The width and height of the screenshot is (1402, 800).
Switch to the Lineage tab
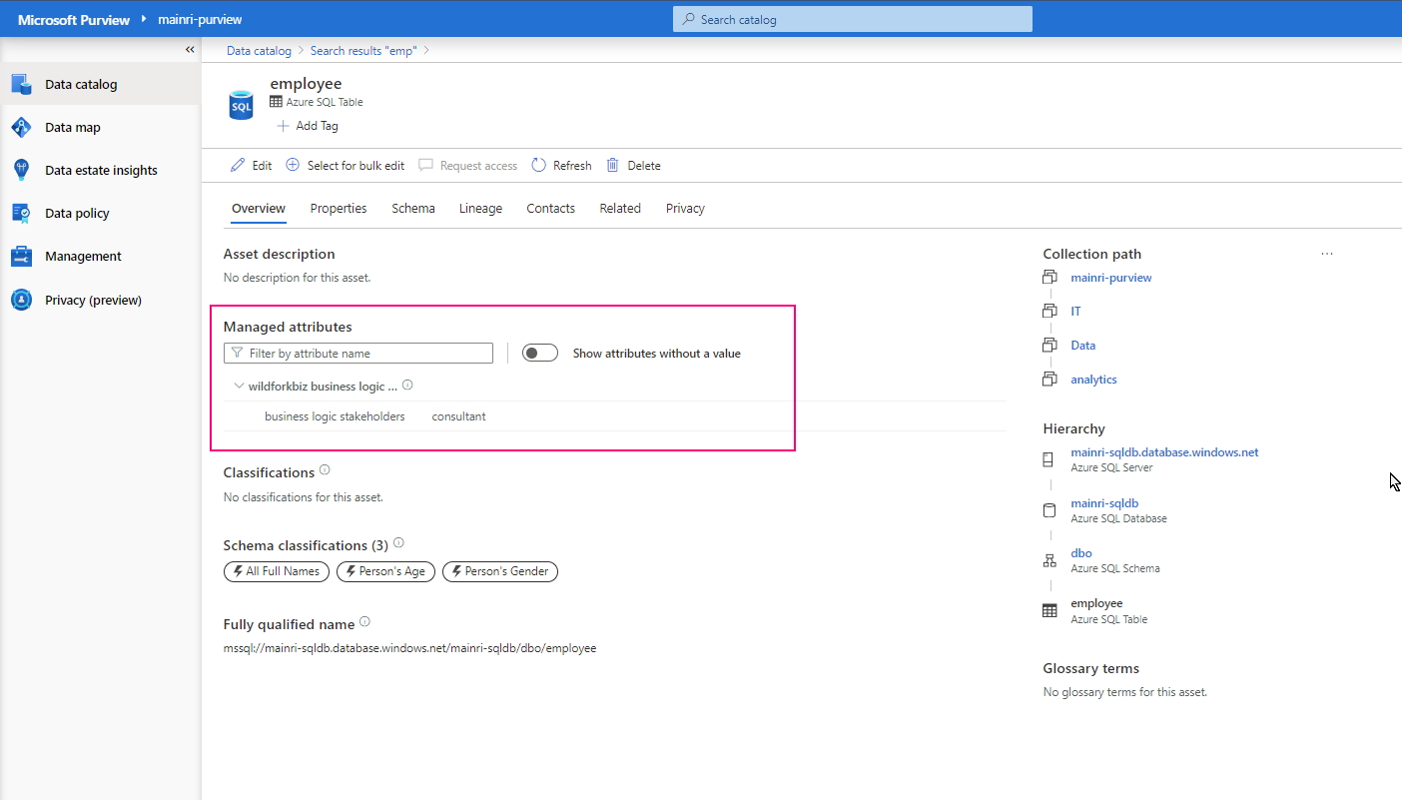(x=480, y=209)
